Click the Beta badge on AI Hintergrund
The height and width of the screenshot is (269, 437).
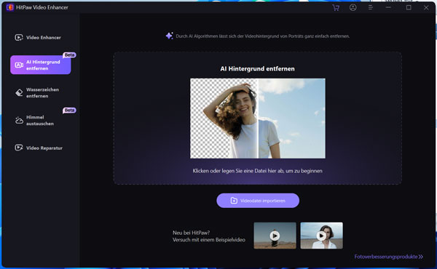coord(69,55)
